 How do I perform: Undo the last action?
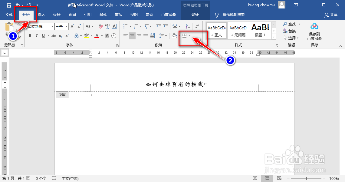point(18,5)
